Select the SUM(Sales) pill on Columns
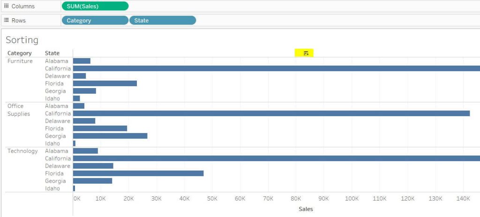The height and width of the screenshot is (217, 480). point(95,6)
